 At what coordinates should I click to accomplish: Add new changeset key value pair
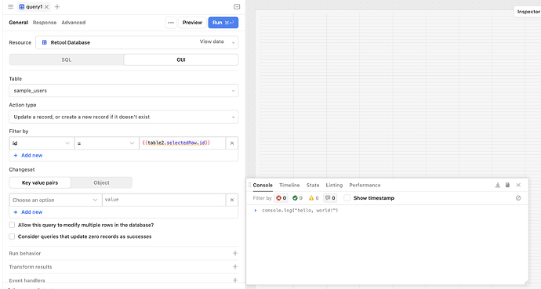point(28,212)
